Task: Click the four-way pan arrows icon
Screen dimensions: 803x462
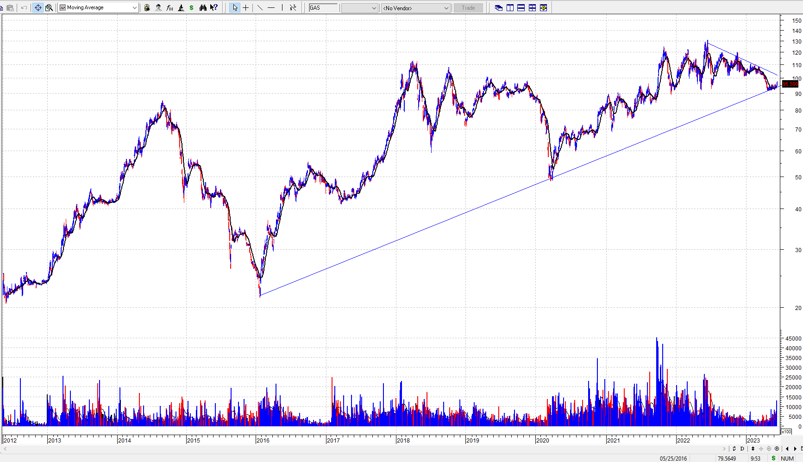Action: click(x=761, y=449)
